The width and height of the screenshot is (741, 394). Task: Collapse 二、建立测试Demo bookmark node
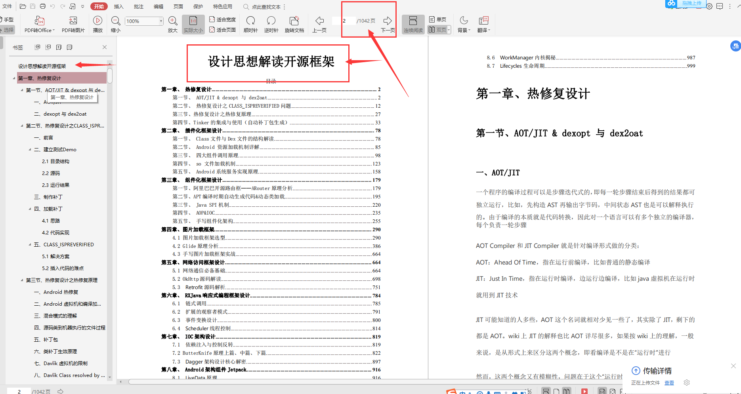pyautogui.click(x=30, y=150)
